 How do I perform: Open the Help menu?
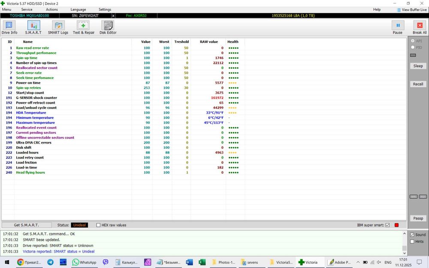(377, 9)
